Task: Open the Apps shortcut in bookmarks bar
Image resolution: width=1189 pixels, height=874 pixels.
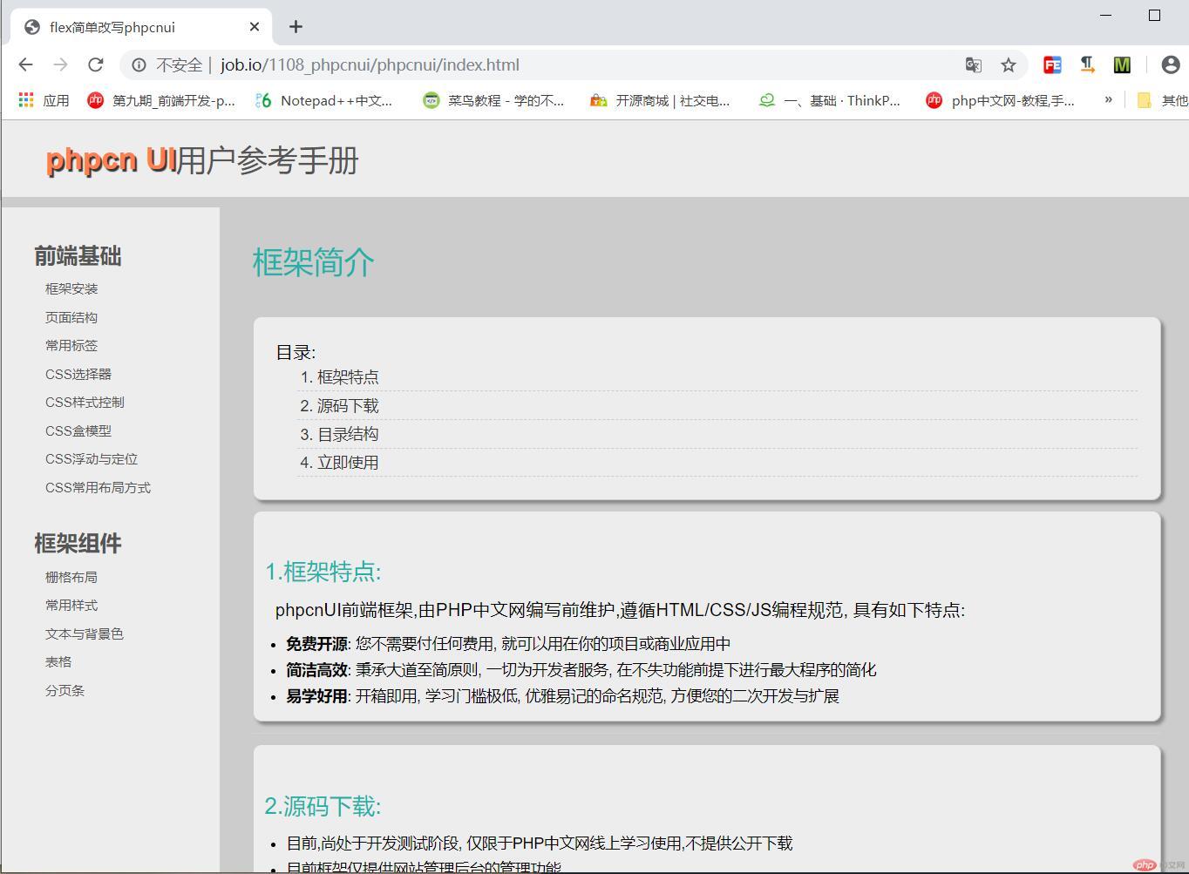Action: tap(44, 100)
